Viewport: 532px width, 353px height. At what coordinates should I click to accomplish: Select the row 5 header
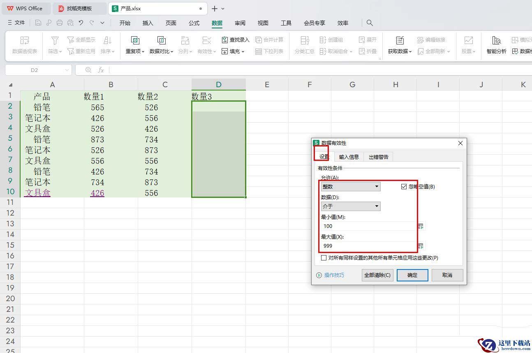coord(10,138)
